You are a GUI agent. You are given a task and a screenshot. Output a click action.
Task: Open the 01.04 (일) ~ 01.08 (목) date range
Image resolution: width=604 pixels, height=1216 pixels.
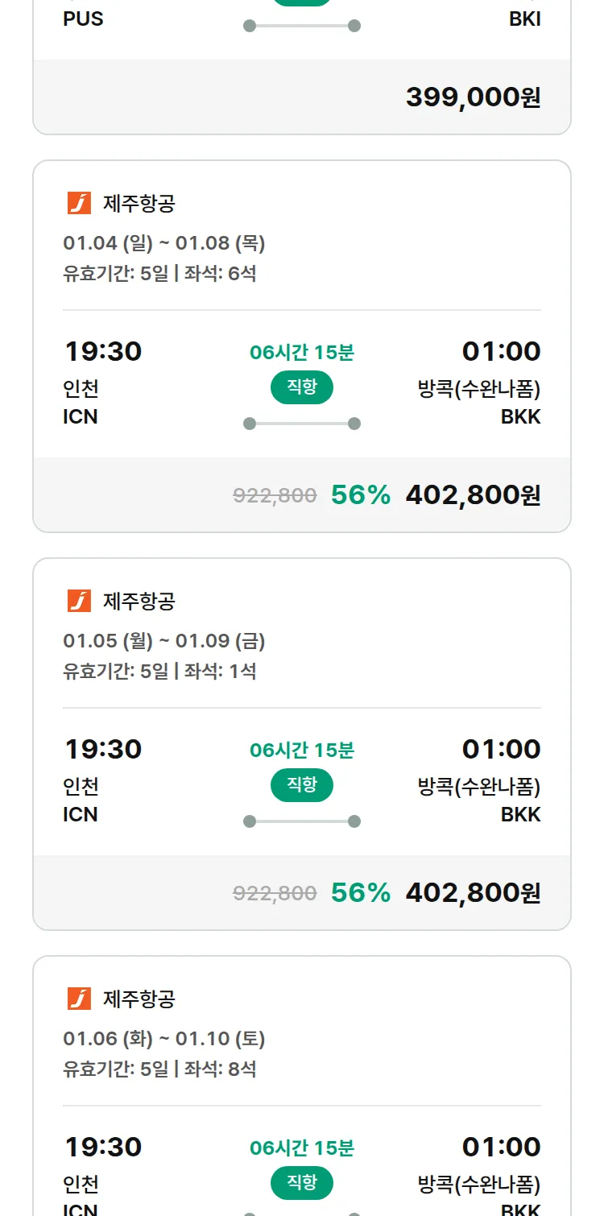point(164,242)
